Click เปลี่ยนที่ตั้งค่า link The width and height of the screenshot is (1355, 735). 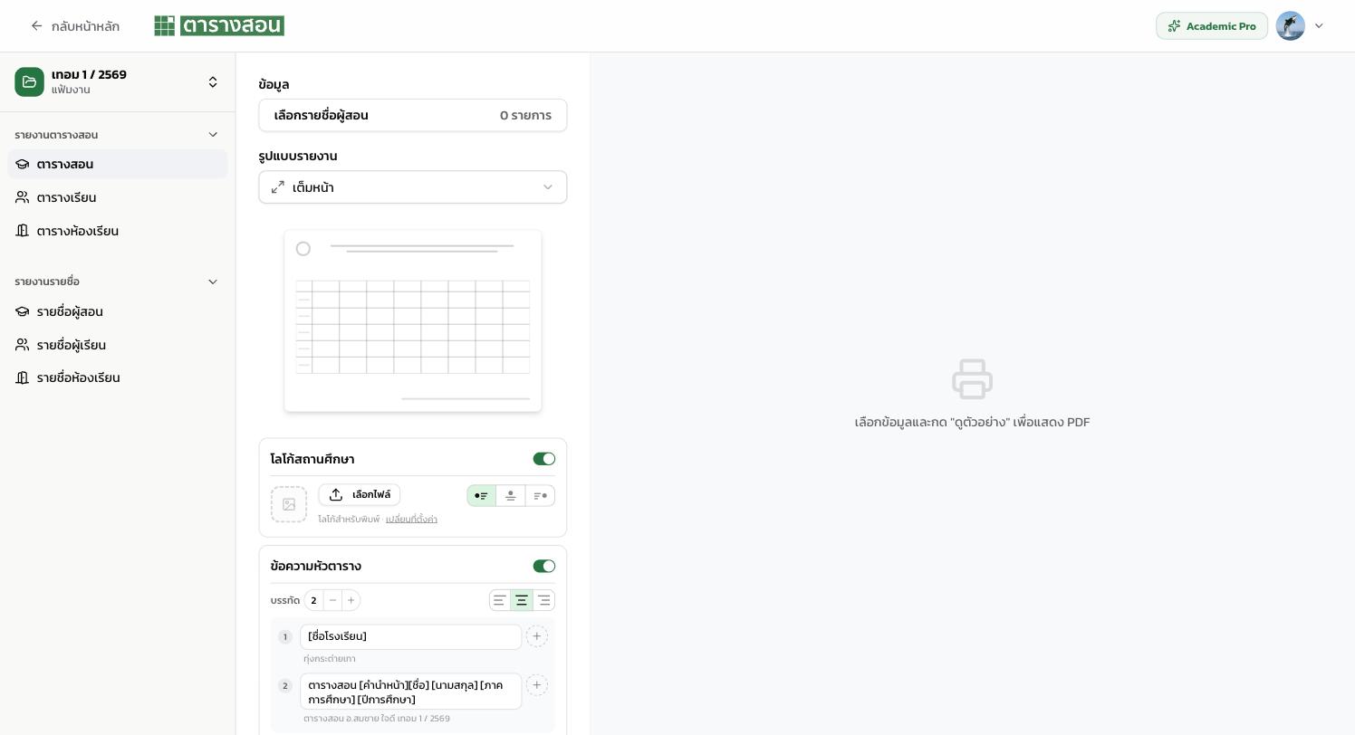point(411,519)
